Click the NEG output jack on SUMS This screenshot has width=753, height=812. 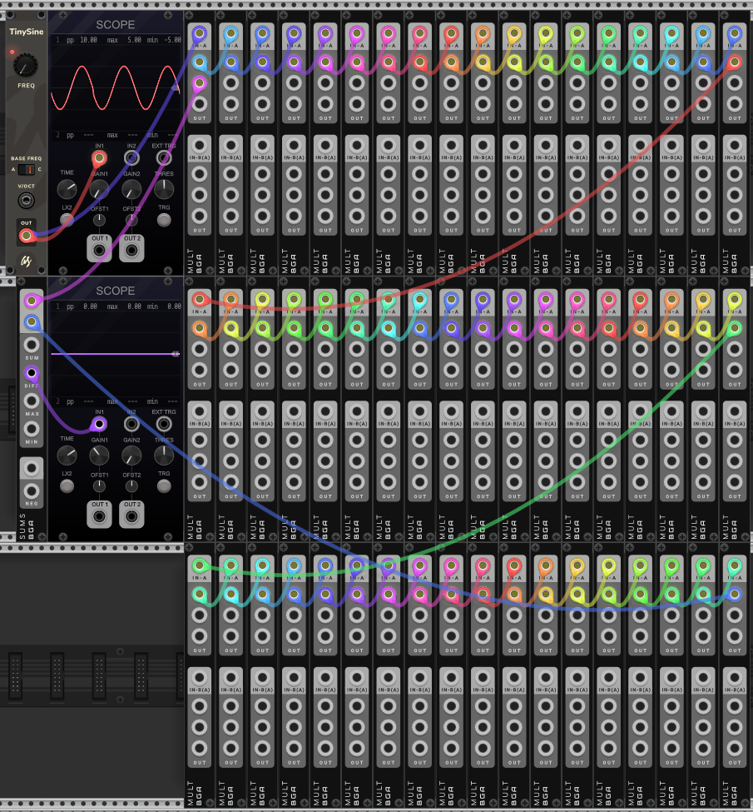(32, 491)
